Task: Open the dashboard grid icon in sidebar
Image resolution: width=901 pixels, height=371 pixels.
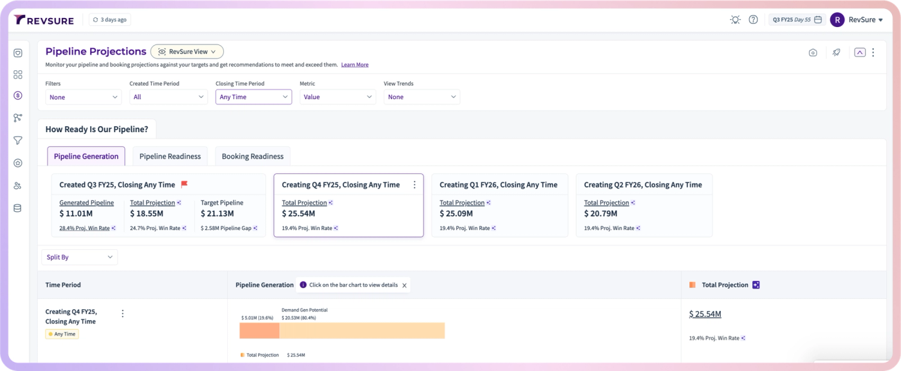Action: 18,75
